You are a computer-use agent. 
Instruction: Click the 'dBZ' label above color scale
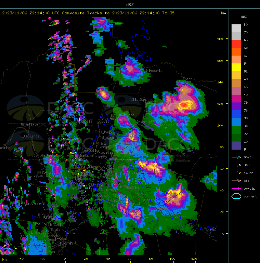click(x=244, y=17)
